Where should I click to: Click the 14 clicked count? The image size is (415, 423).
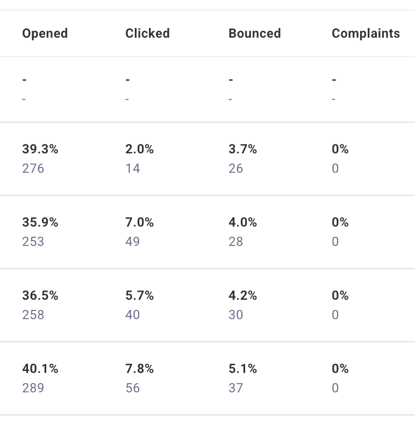[x=133, y=168]
